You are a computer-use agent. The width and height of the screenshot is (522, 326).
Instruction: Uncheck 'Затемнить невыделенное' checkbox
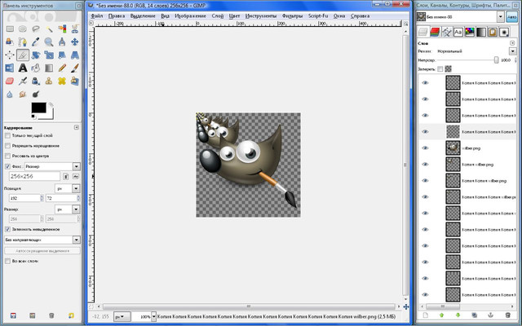(7, 229)
